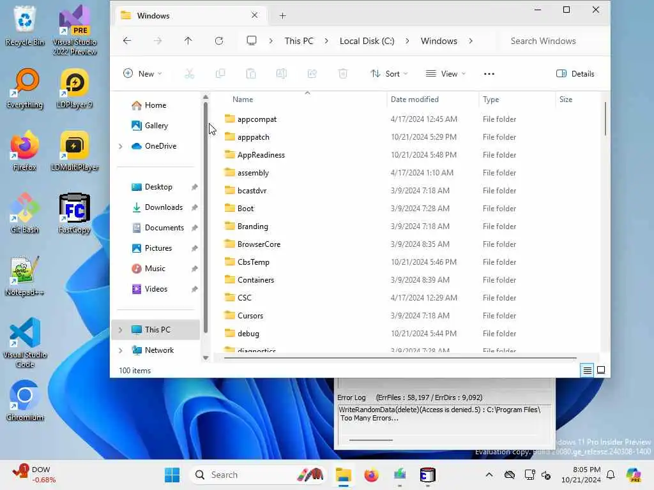This screenshot has width=654, height=490.
Task: Click the Cut toolbar icon
Action: [x=189, y=74]
